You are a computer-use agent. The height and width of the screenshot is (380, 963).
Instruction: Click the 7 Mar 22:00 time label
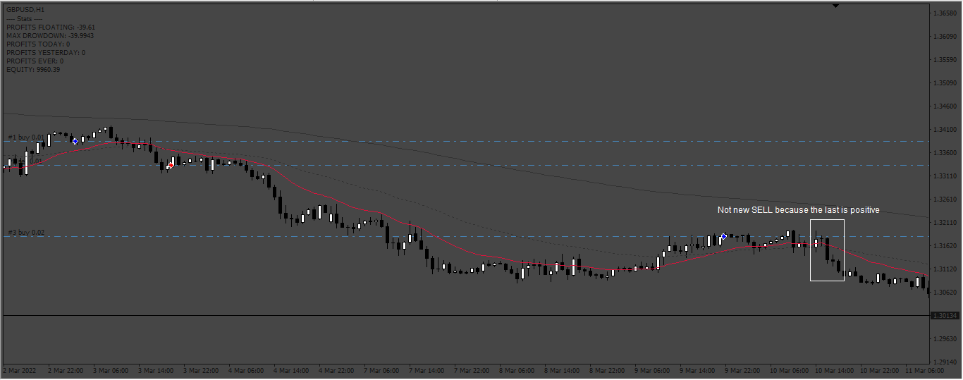pyautogui.click(x=472, y=371)
